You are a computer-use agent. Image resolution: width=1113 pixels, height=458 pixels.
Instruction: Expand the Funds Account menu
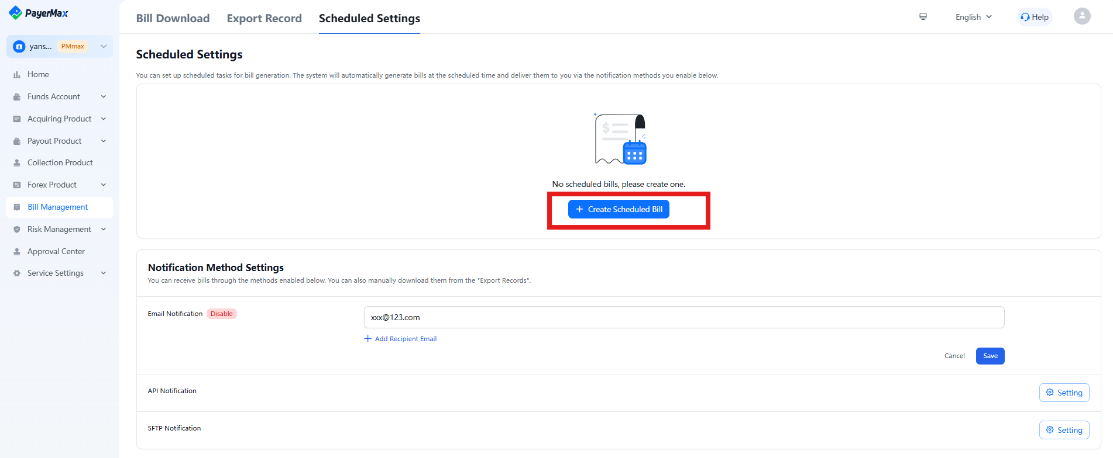coord(104,97)
